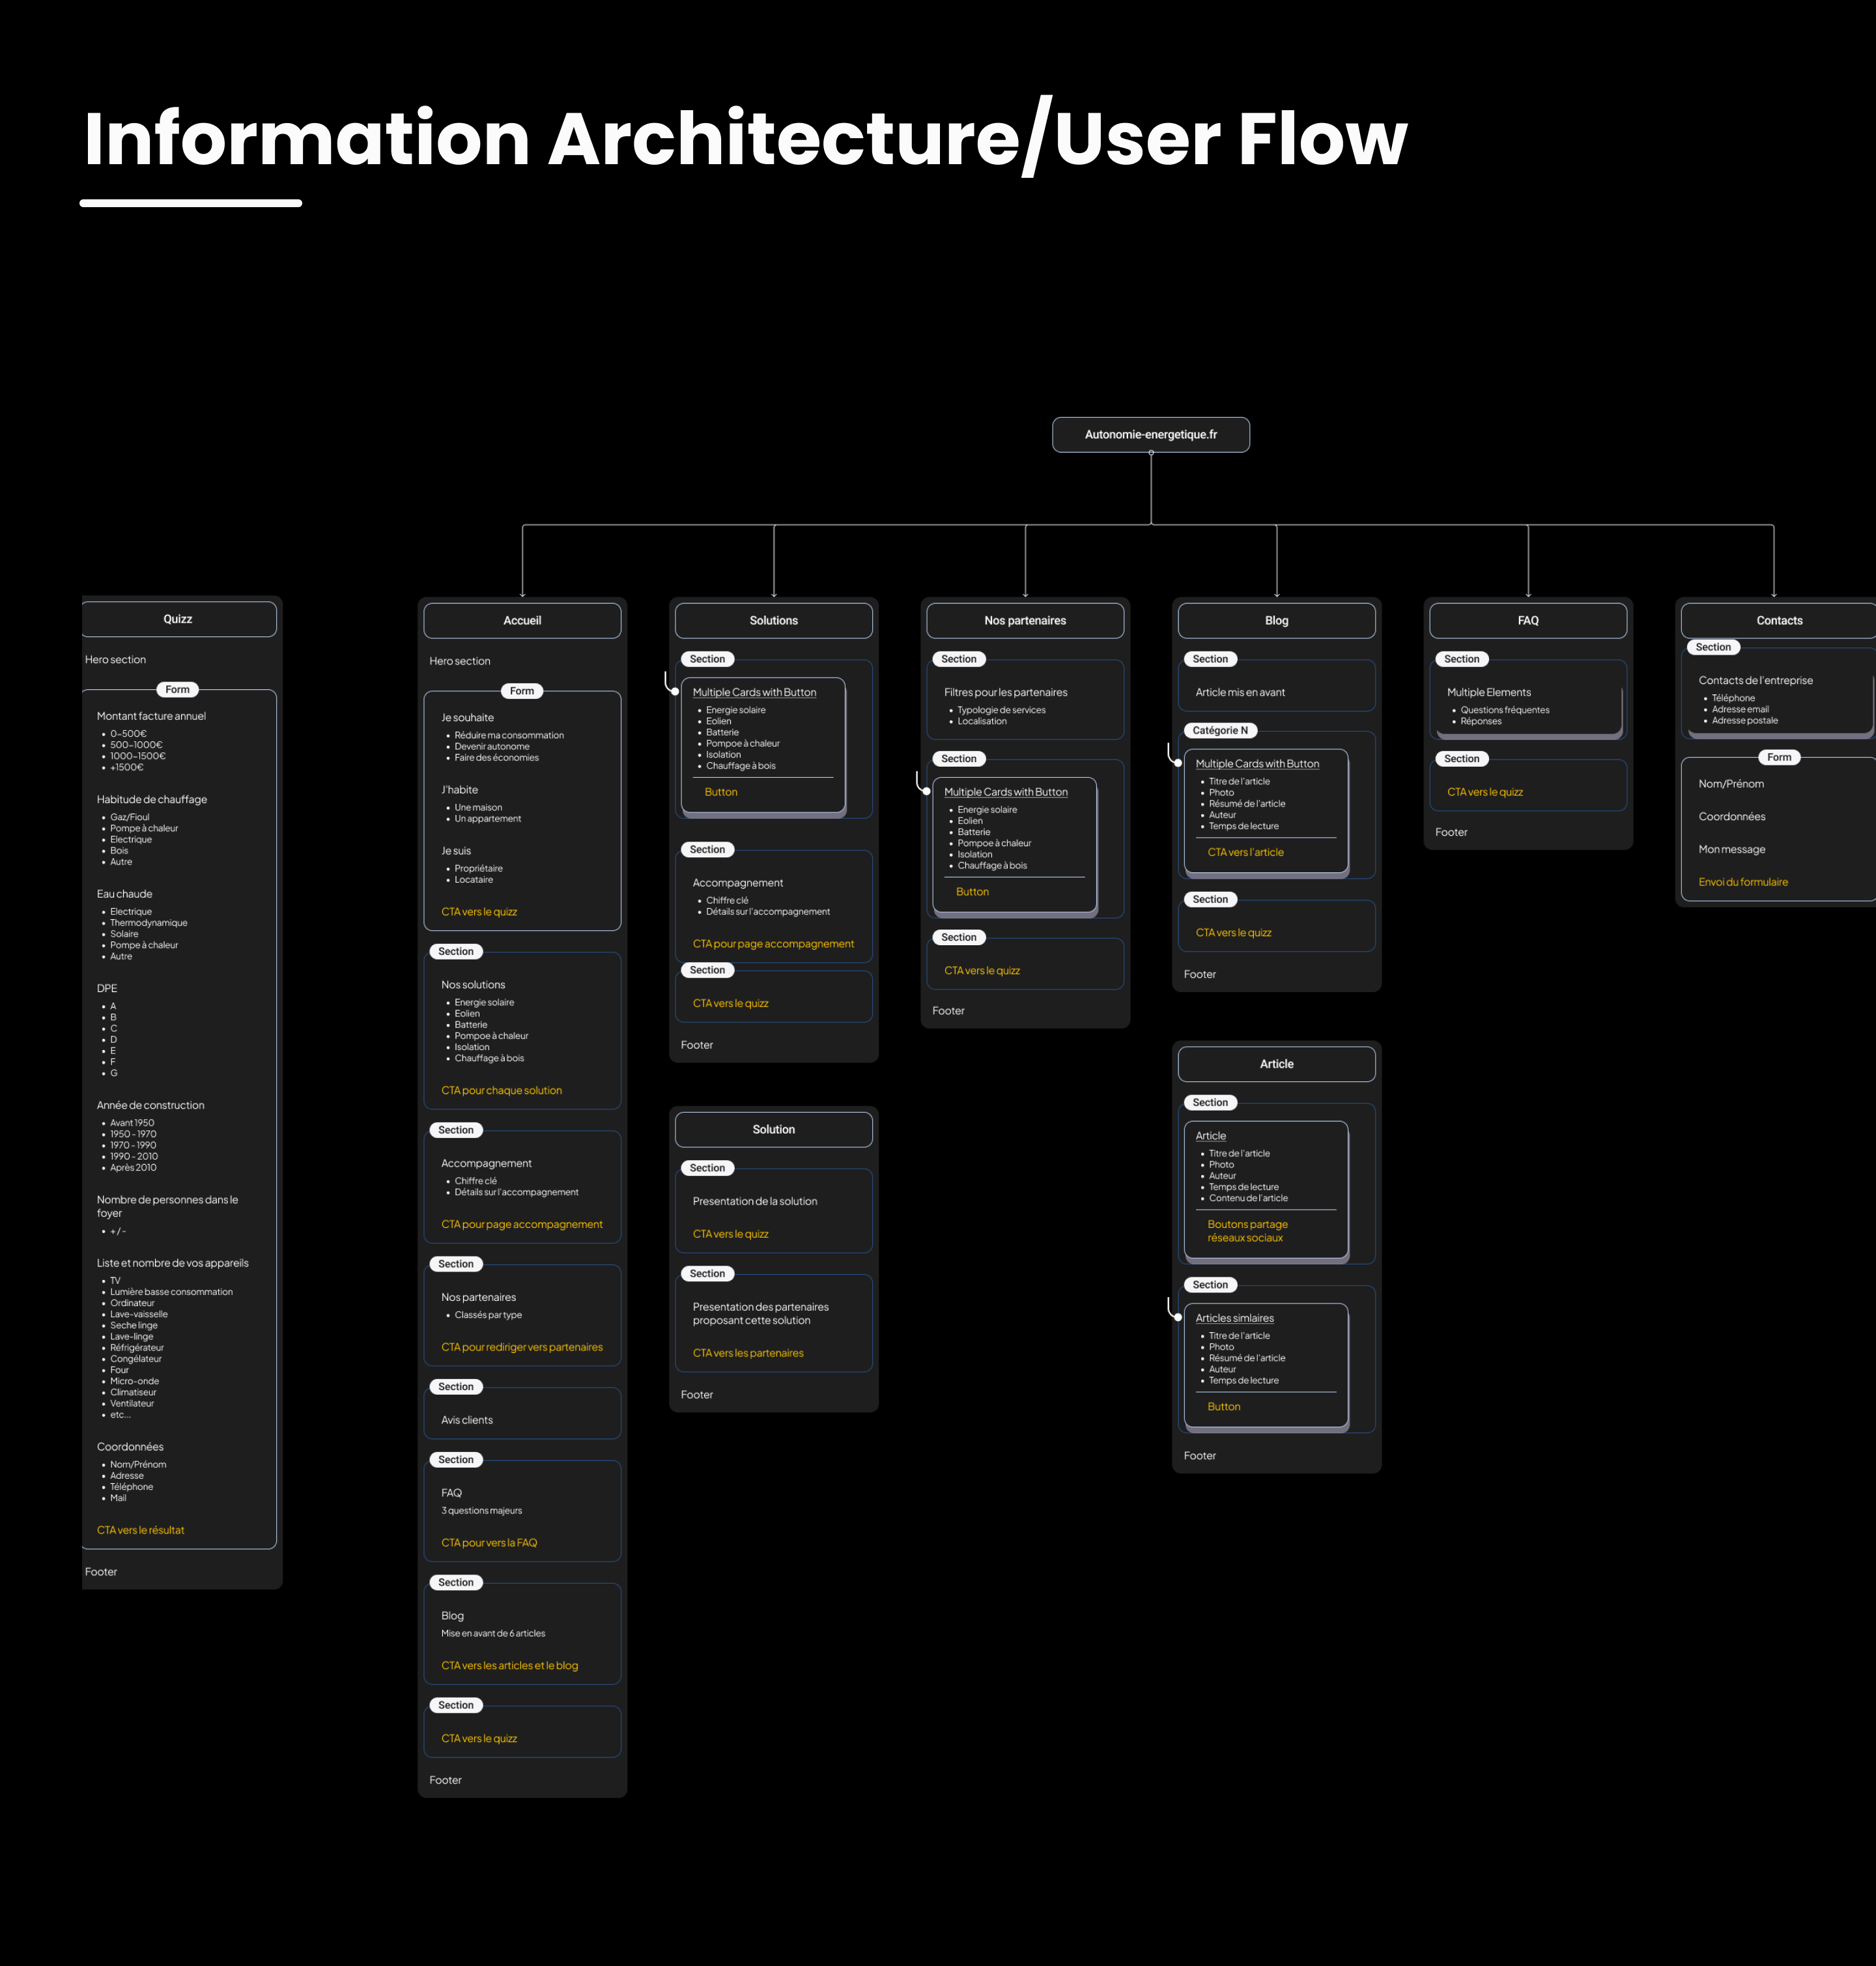
Task: Click 'CTA vers l'article' in Blog
Action: (1245, 853)
